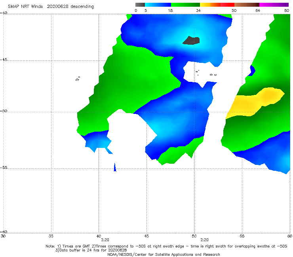Click the cyan-to-blue segment of the color bar
Viewport: 293px width, 257px height.
click(158, 5)
